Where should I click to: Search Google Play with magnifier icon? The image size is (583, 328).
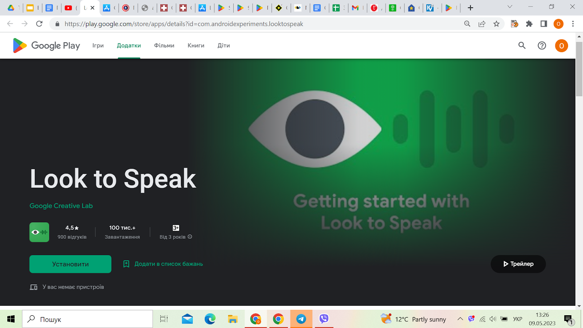pos(522,46)
